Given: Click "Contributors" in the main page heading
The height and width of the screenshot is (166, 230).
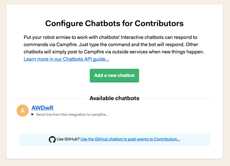Looking at the screenshot, I should [x=159, y=24].
